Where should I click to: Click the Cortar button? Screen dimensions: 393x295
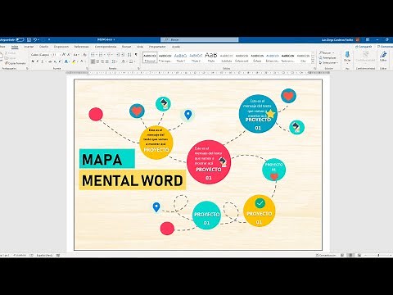[x=11, y=53]
